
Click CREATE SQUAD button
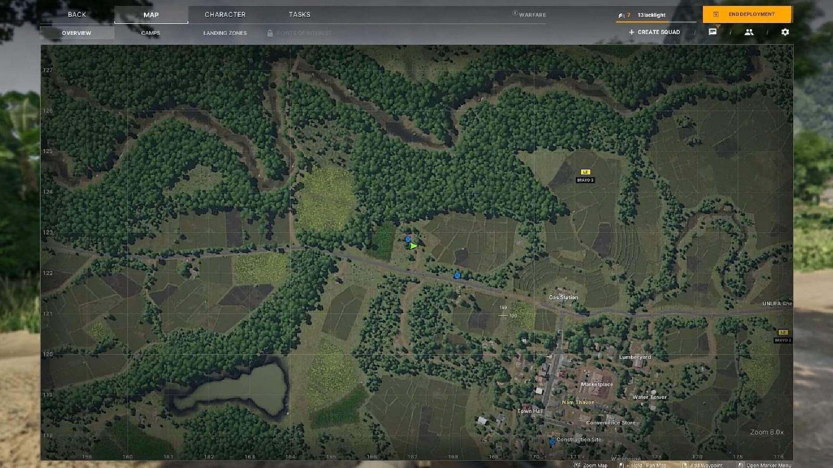(654, 32)
